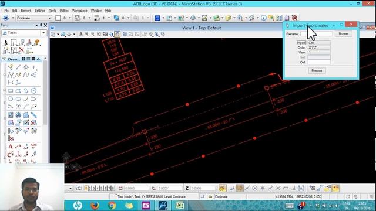Select the Element Selection arrow tool
This screenshot has height=211, width=376.
point(6,43)
